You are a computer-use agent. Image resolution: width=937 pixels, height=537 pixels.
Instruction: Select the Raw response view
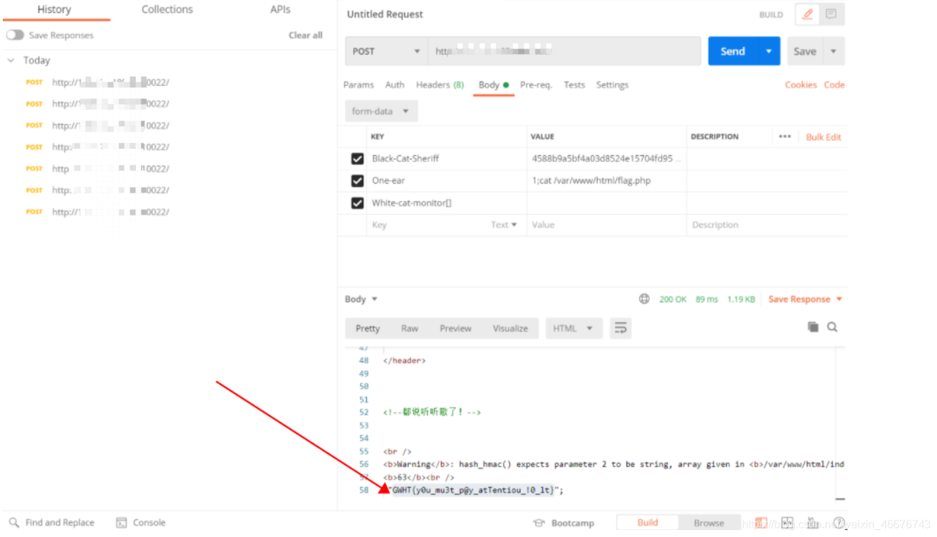[410, 328]
